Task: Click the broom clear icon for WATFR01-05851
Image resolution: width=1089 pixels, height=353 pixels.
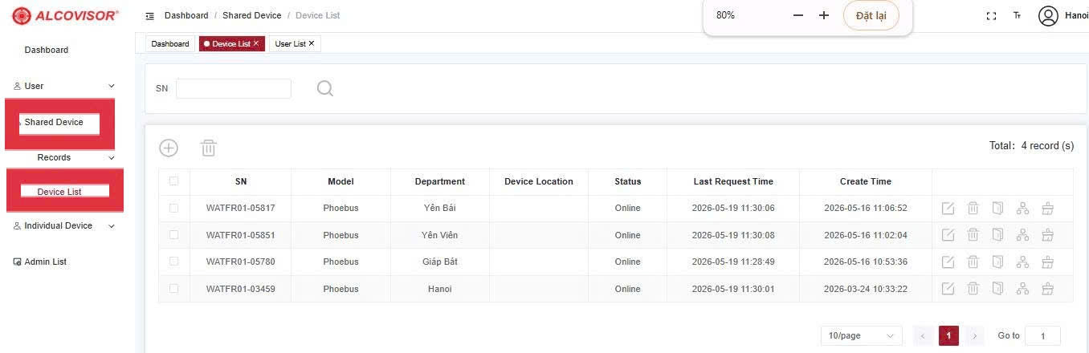Action: (x=1047, y=235)
